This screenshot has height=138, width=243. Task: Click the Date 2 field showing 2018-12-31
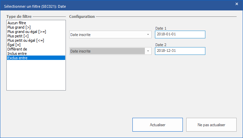180,51
